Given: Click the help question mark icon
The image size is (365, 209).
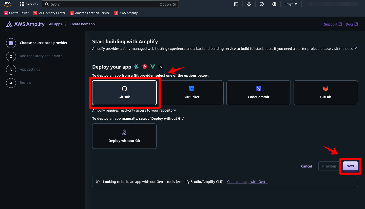Looking at the screenshot, I should 262,4.
